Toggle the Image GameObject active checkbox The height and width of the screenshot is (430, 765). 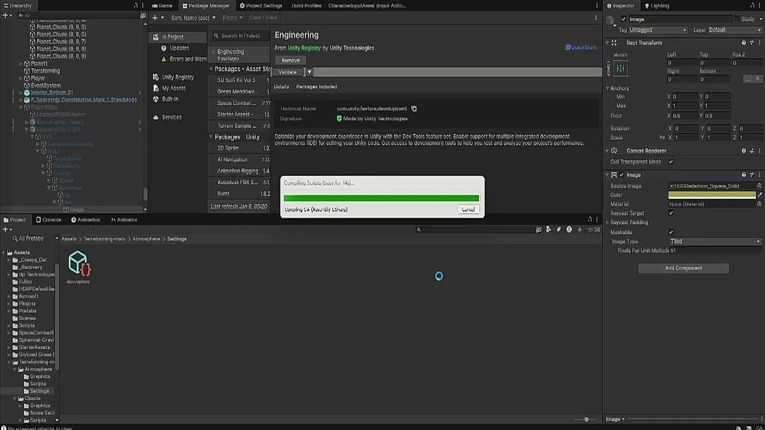pyautogui.click(x=623, y=19)
